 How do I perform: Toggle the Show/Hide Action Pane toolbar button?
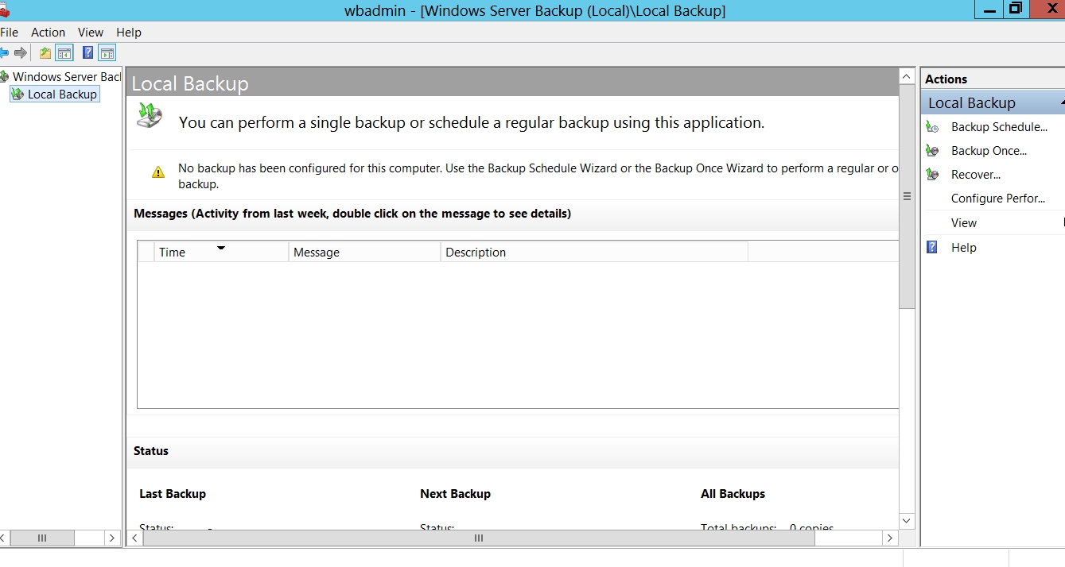pyautogui.click(x=107, y=53)
